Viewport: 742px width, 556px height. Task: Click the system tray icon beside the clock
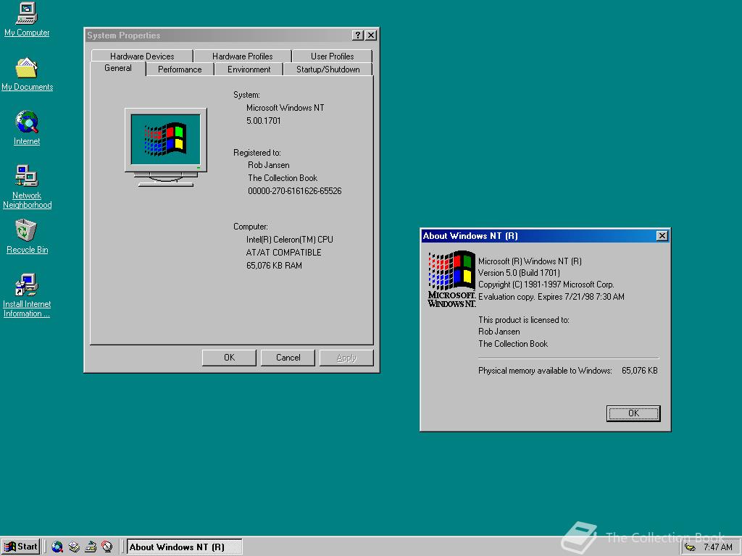(x=691, y=547)
